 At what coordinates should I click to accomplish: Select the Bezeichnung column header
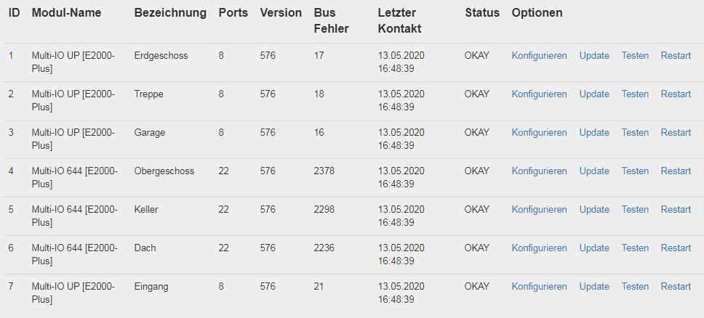(x=170, y=13)
